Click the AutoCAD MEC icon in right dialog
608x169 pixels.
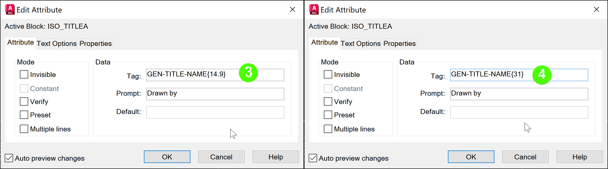314,10
